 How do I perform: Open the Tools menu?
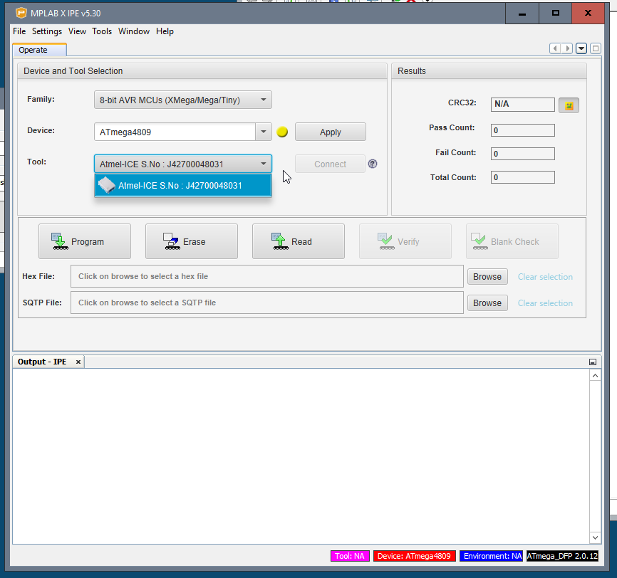102,31
